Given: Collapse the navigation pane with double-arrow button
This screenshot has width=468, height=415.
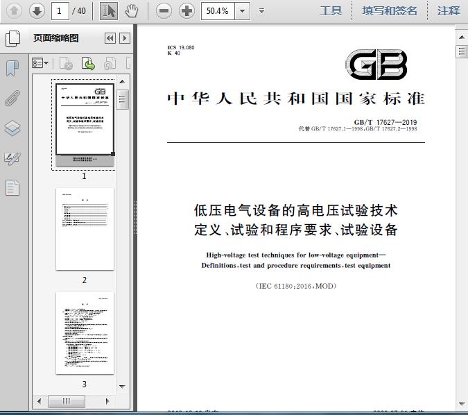Looking at the screenshot, I should (110, 39).
